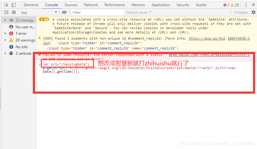Open the 104579438:1 source link
This screenshot has width=257, height=149.
click(x=239, y=38)
